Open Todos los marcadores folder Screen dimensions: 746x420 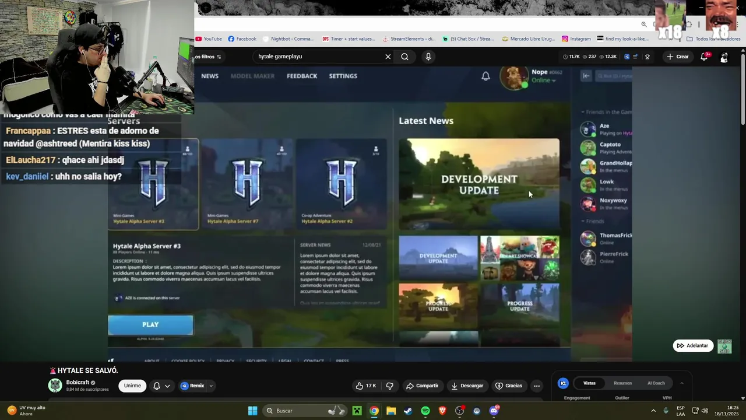pos(714,39)
